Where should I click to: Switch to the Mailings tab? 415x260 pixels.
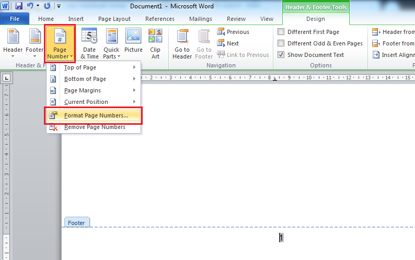pos(201,19)
